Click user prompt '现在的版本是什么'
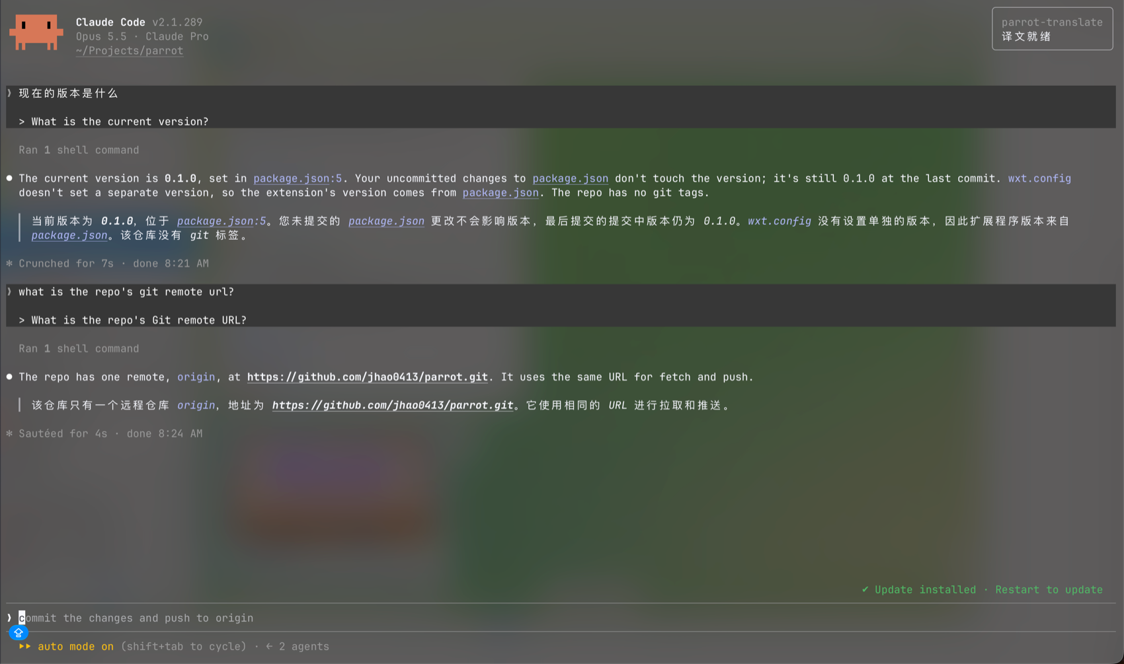 [x=68, y=93]
